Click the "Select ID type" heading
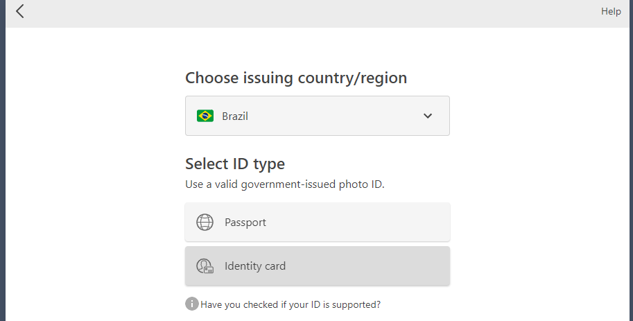633x321 pixels. point(235,164)
